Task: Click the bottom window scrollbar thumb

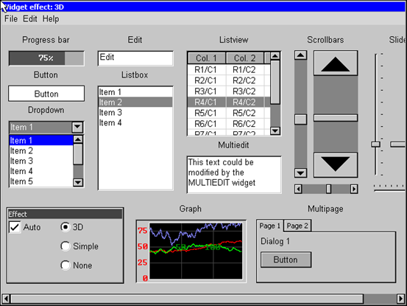Action: point(187,299)
